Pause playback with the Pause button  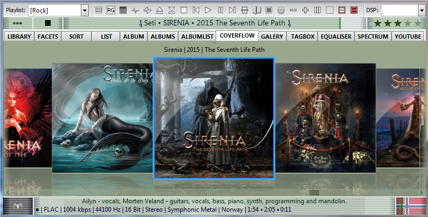click(x=220, y=11)
